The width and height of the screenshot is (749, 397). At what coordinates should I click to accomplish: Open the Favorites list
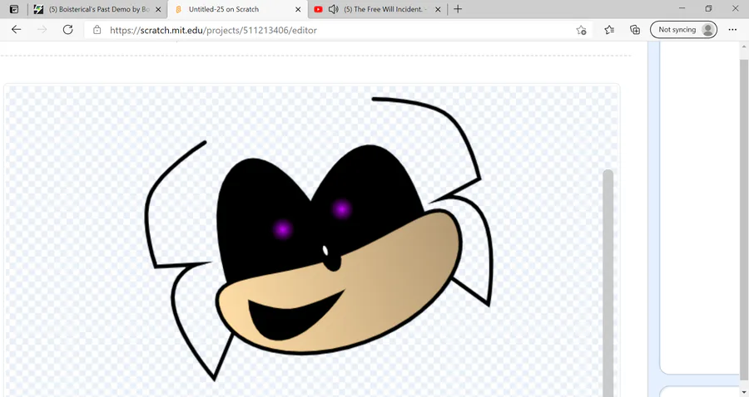[609, 30]
